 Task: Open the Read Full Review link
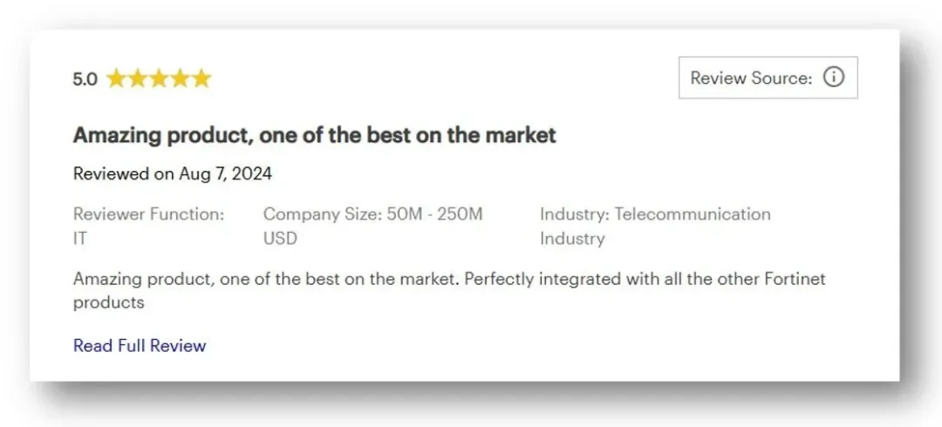140,346
